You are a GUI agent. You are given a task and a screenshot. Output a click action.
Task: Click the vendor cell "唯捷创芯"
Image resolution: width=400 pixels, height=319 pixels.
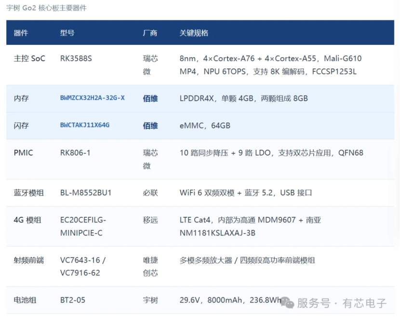pyautogui.click(x=150, y=266)
